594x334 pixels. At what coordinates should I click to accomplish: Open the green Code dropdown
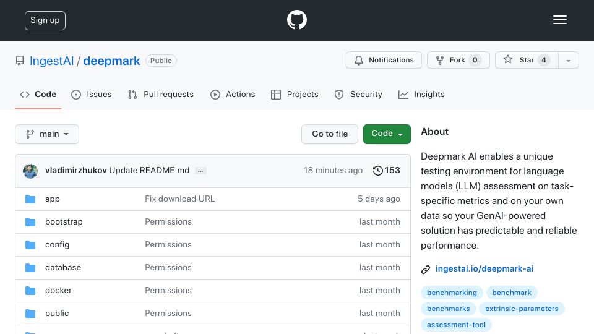coord(387,134)
